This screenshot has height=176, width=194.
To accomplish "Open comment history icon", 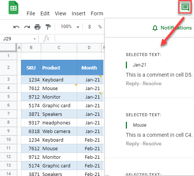I will 185,7.
